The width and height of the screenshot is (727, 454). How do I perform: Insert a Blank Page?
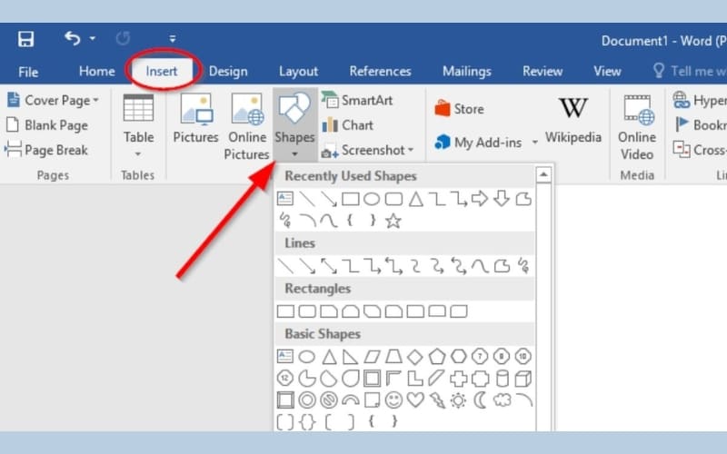click(47, 125)
